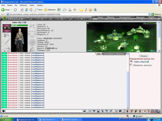Viewport: 162px width, 121px height.
Task: Toggle Обновлять автомат. checkbox
Action: click(131, 65)
